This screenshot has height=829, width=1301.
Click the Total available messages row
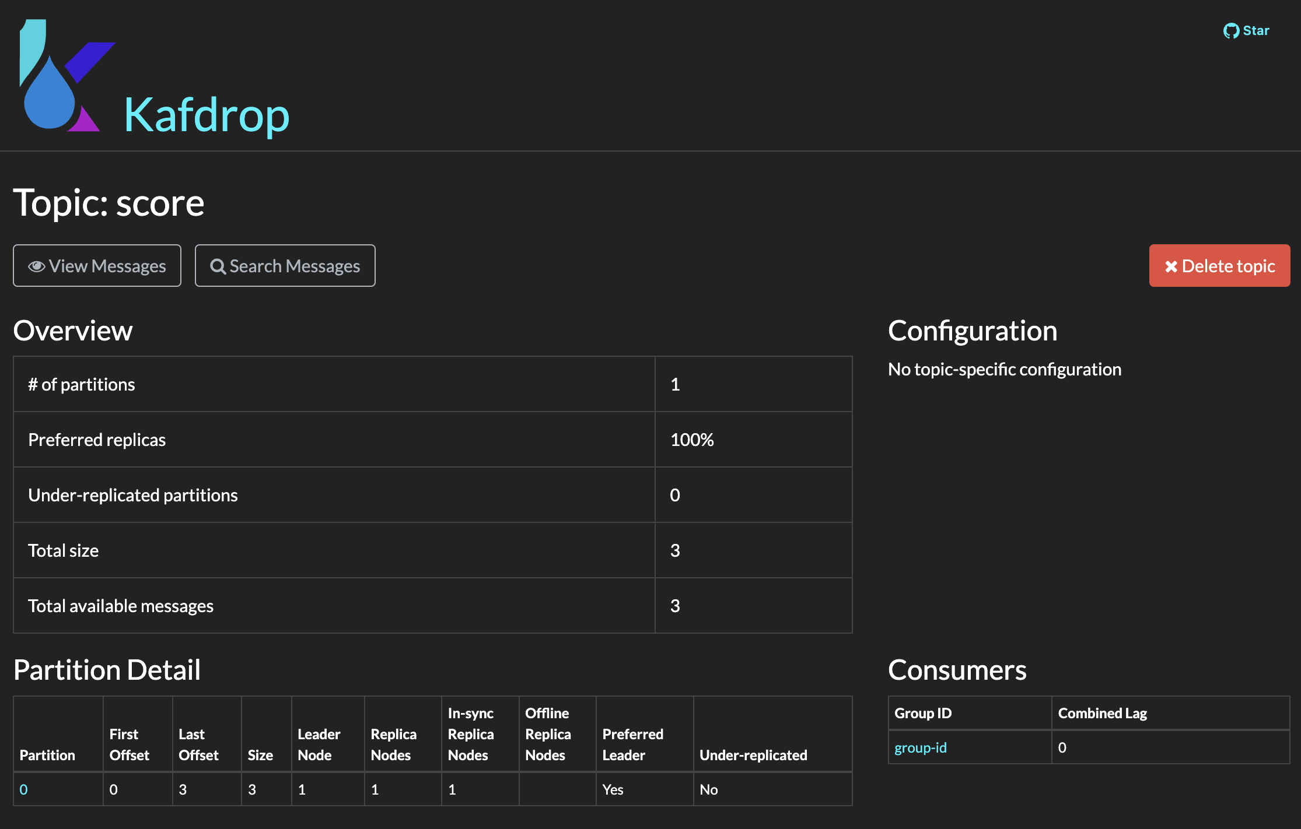121,606
